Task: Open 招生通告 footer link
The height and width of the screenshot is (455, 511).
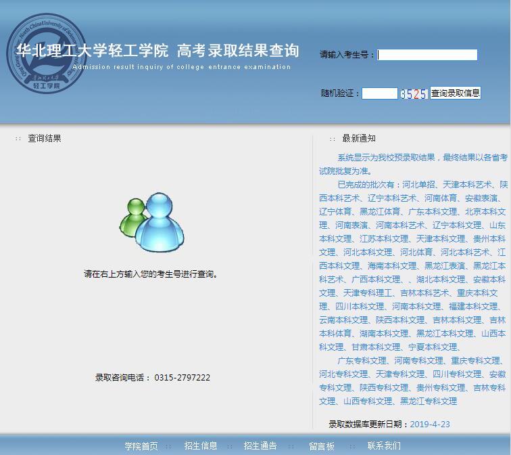Action: 260,446
